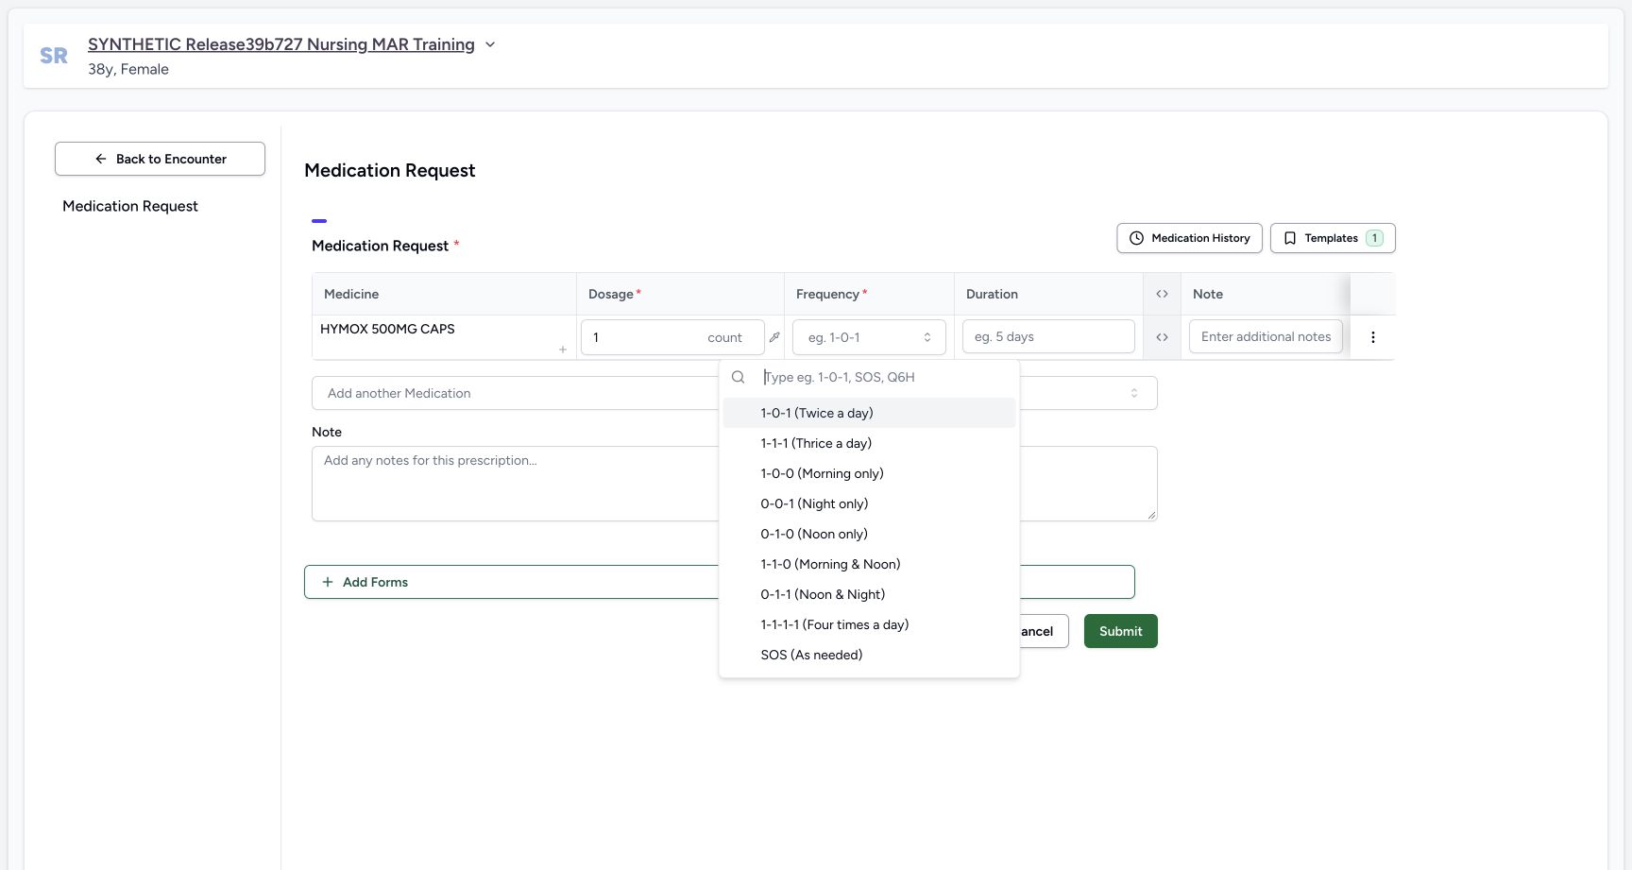Choose 1-0-1 (Twice a day)
Image resolution: width=1632 pixels, height=870 pixels.
click(x=869, y=413)
